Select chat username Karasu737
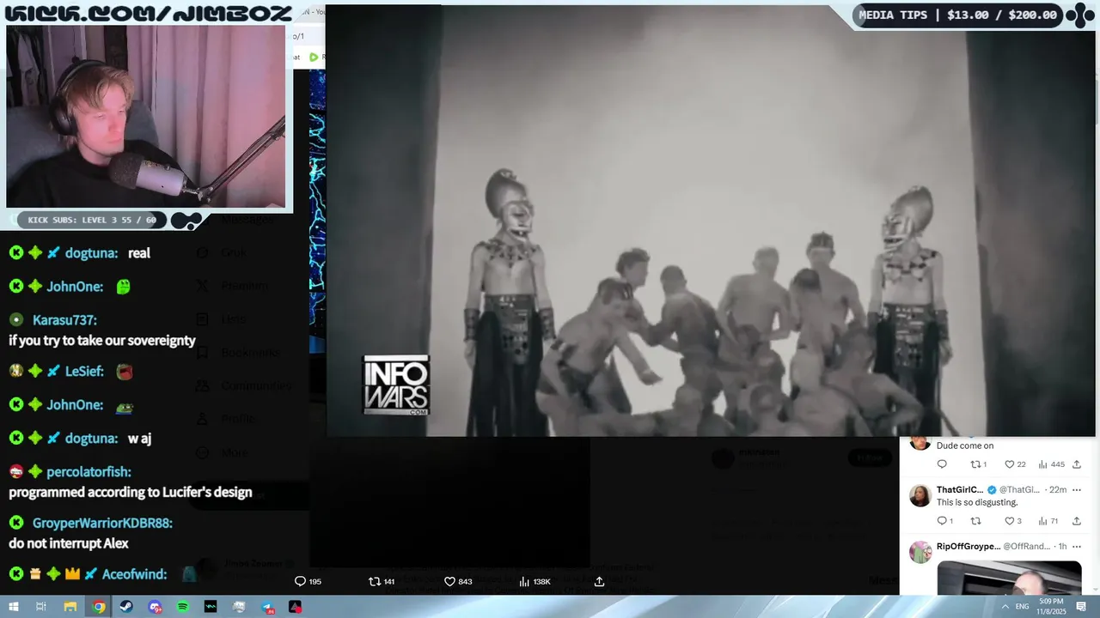This screenshot has width=1100, height=618. point(64,320)
